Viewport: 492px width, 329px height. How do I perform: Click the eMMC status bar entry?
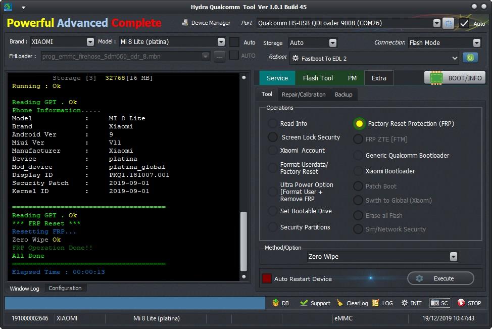343,318
